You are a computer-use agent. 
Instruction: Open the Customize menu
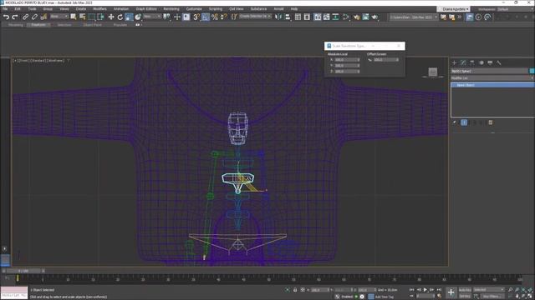coord(194,9)
